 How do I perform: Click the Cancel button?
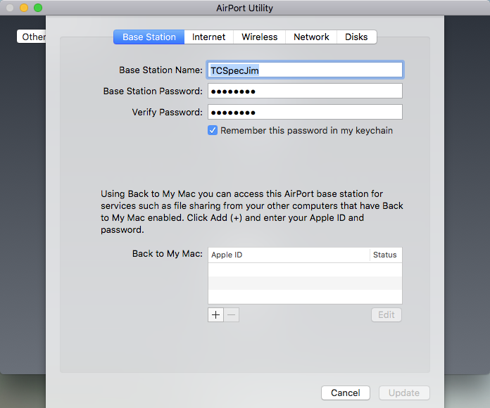click(x=346, y=393)
